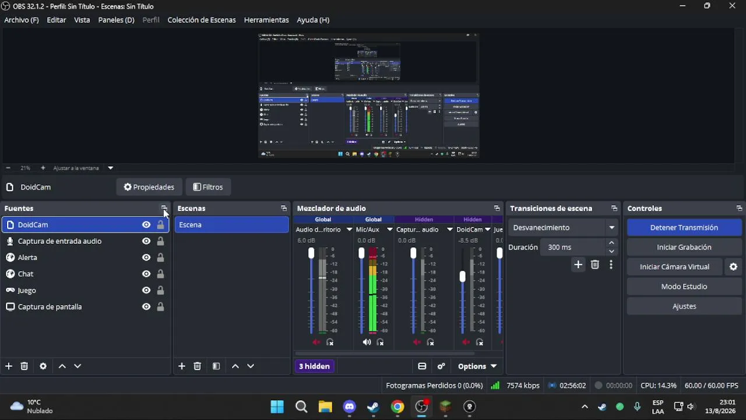
Task: Open Propiedades for DoidCam
Action: (x=149, y=187)
